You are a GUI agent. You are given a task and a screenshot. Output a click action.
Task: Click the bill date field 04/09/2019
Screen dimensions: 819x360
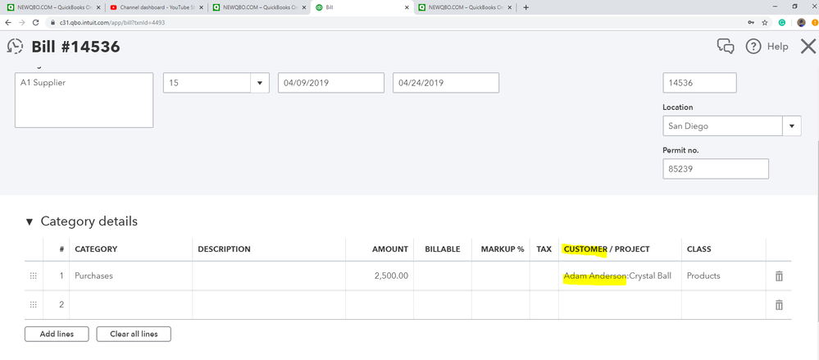331,83
